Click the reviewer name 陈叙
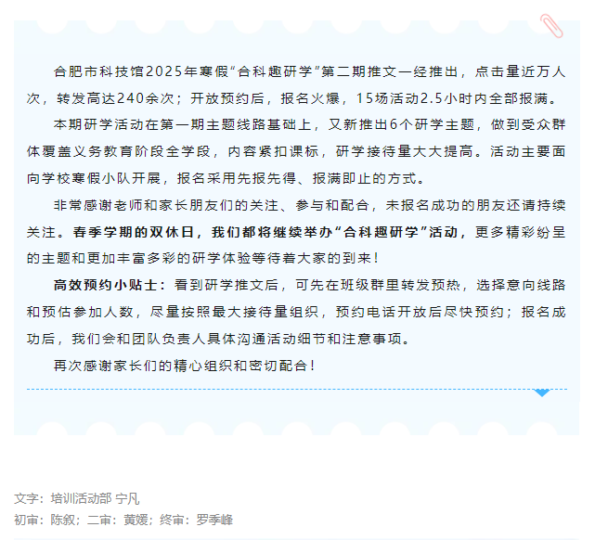This screenshot has height=540, width=595. tap(62, 520)
